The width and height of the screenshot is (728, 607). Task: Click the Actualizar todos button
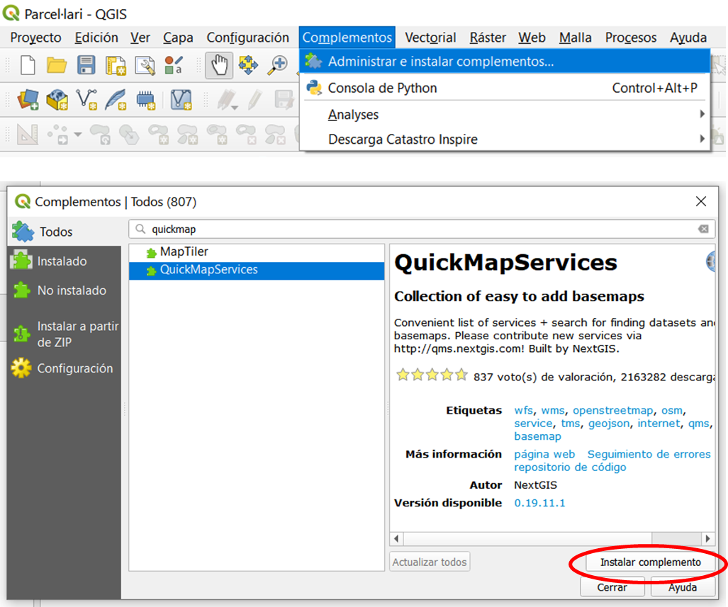tap(430, 562)
